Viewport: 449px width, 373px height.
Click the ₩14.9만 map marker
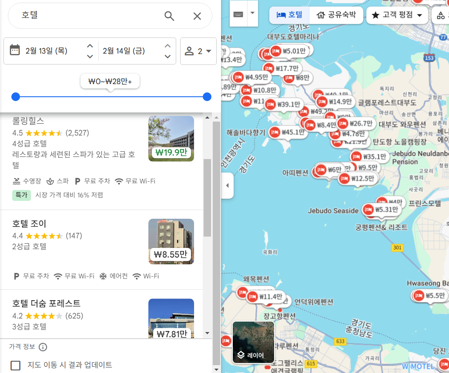click(335, 102)
